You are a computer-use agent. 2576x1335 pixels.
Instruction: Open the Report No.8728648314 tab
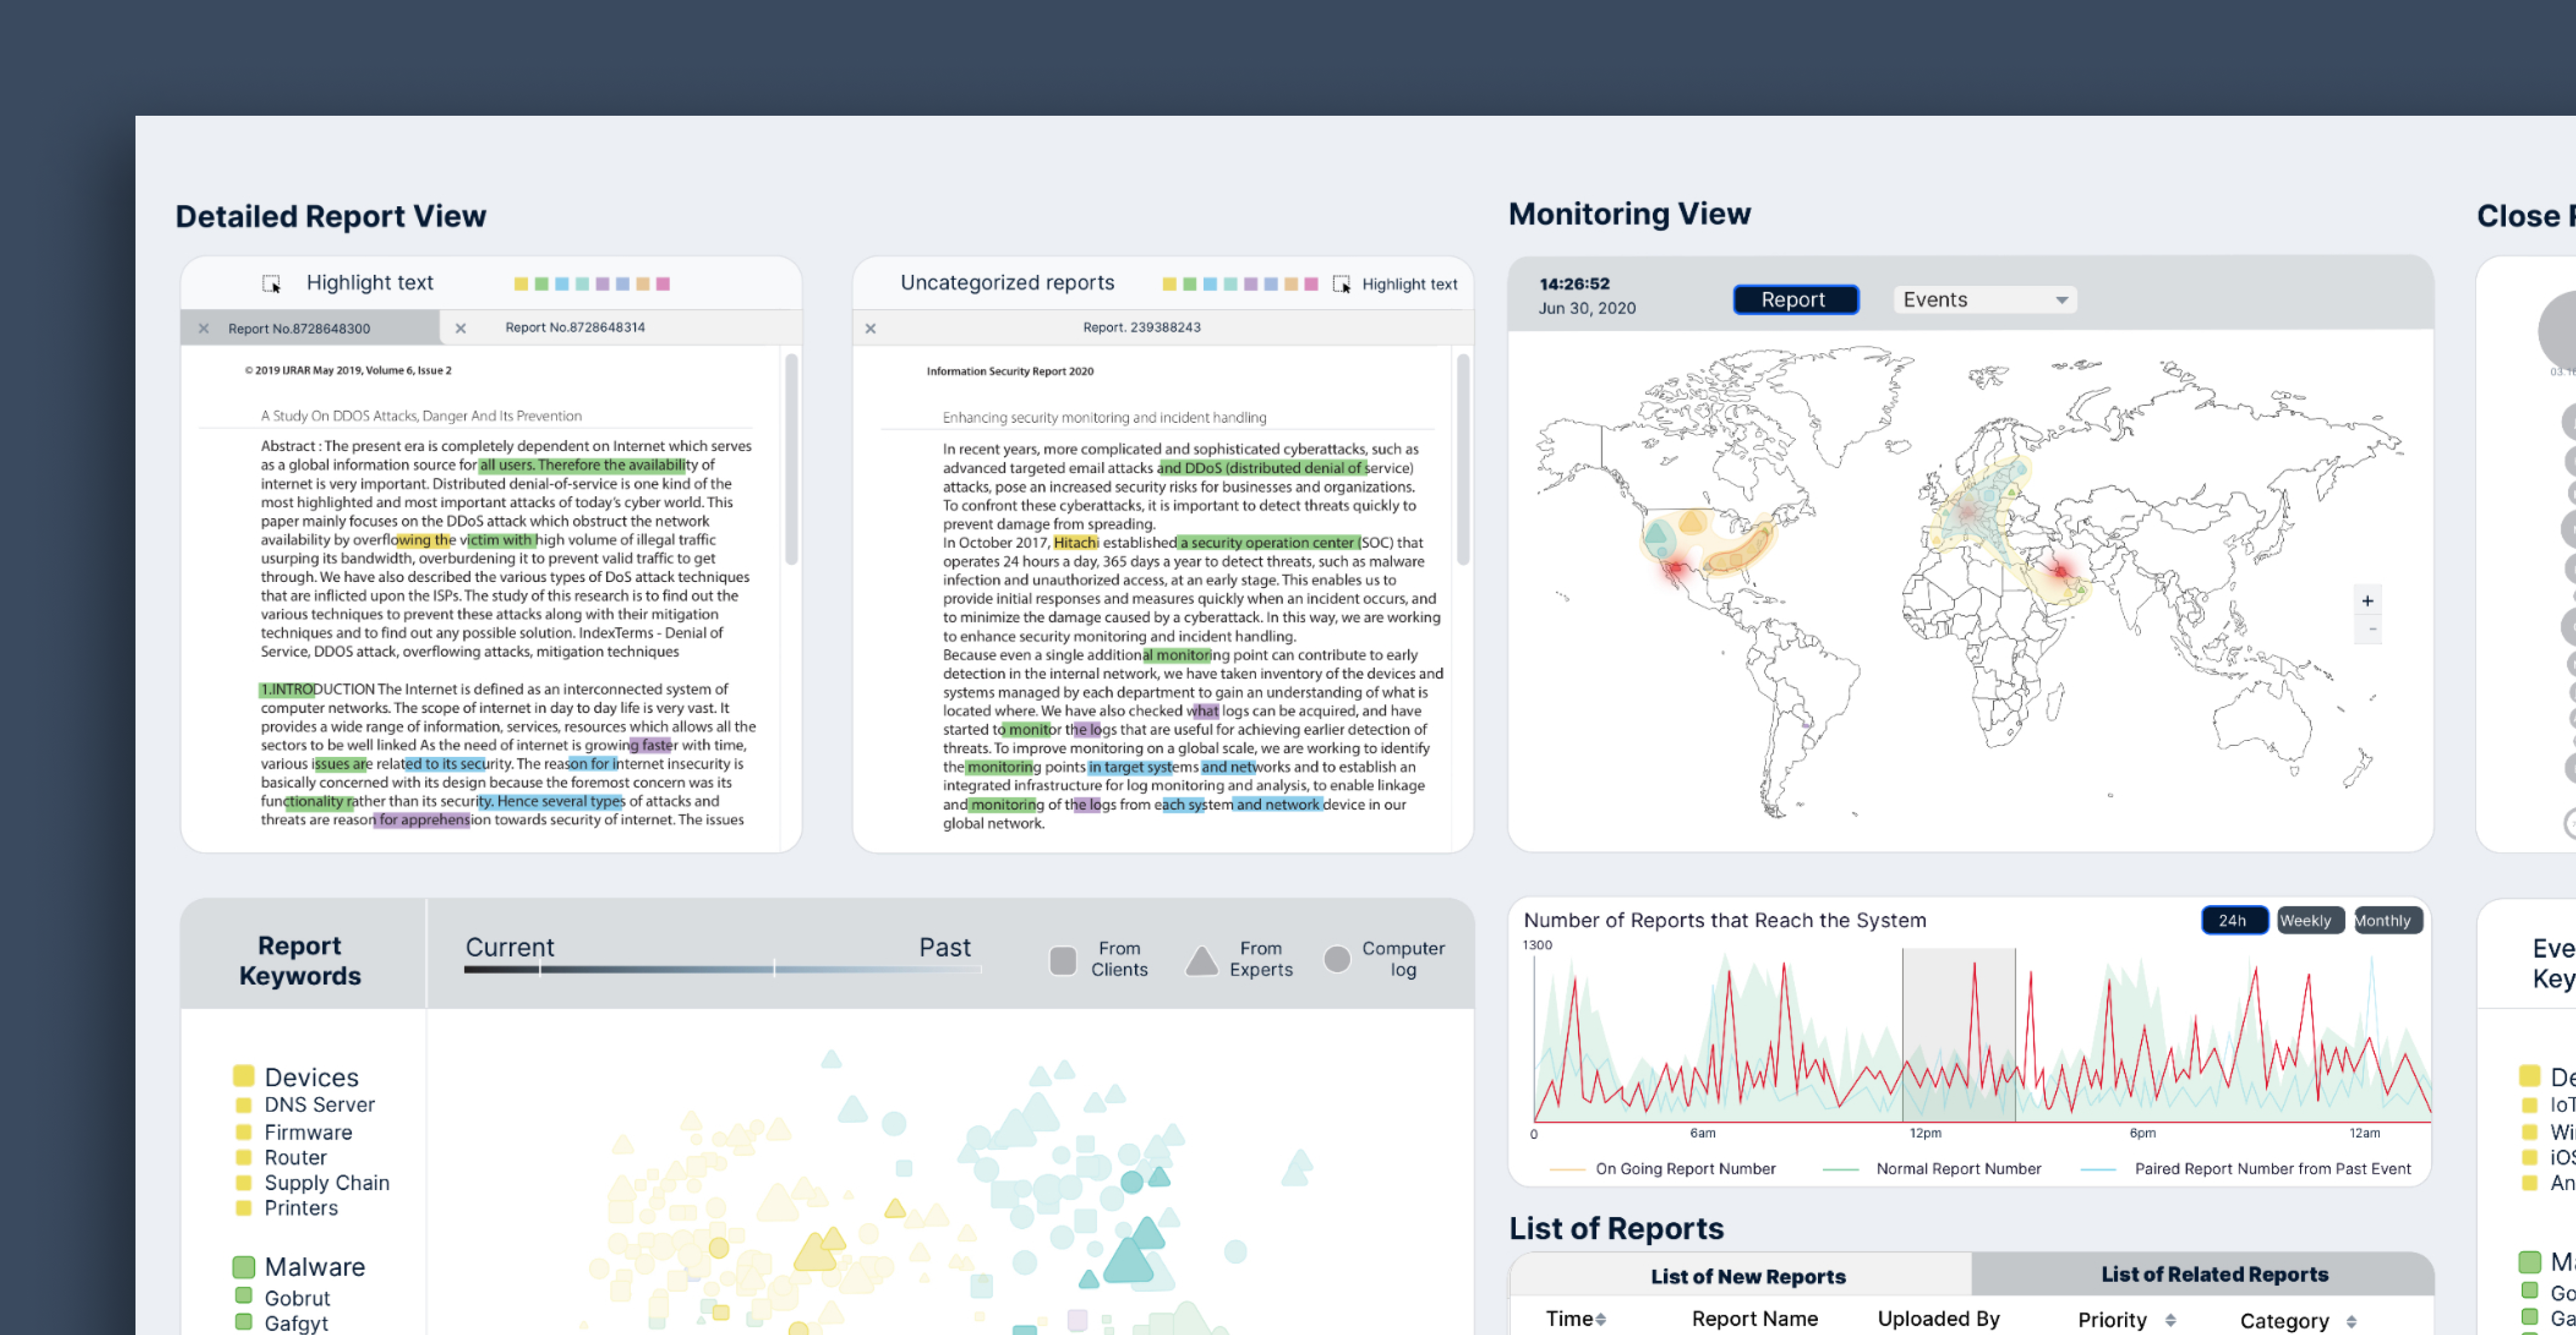coord(575,328)
